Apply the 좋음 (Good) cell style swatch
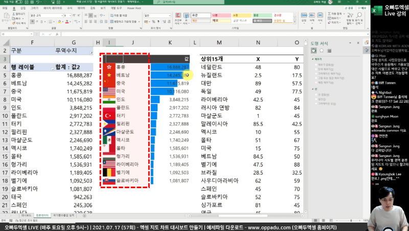This screenshot has width=409, height=231. pos(262,15)
